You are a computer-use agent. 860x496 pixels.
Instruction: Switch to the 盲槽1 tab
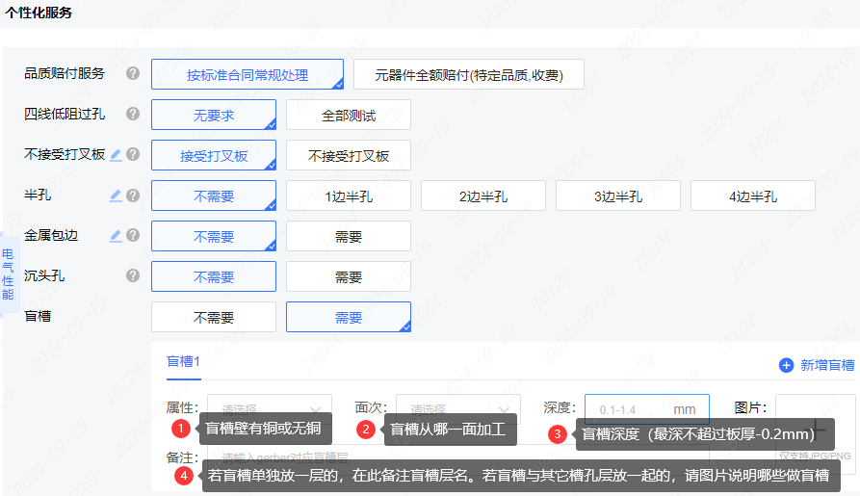(x=183, y=362)
